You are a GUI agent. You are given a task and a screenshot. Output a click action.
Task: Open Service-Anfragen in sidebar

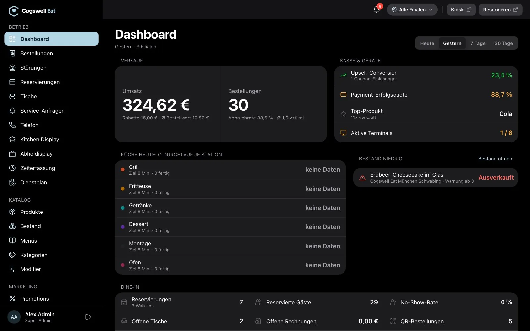click(51, 111)
